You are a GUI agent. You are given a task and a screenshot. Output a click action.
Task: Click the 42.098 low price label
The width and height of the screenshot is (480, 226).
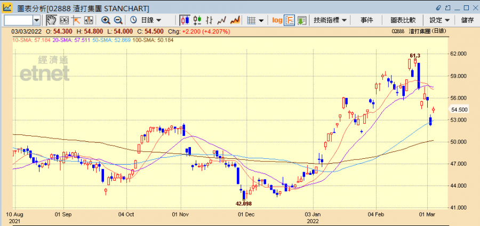[243, 204]
